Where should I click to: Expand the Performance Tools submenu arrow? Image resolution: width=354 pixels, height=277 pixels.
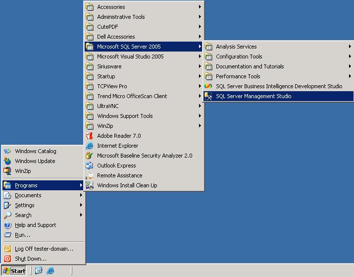coord(350,76)
